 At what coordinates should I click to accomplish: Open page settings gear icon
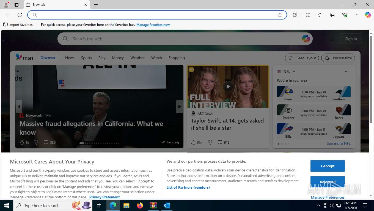pyautogui.click(x=332, y=39)
